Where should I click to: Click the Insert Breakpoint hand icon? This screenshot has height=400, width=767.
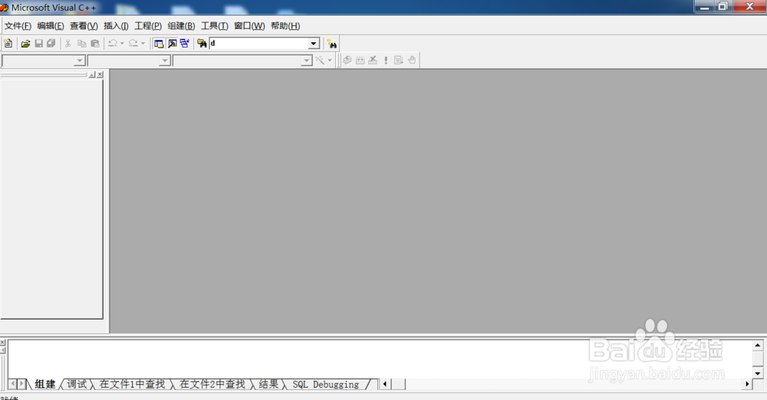[x=412, y=60]
